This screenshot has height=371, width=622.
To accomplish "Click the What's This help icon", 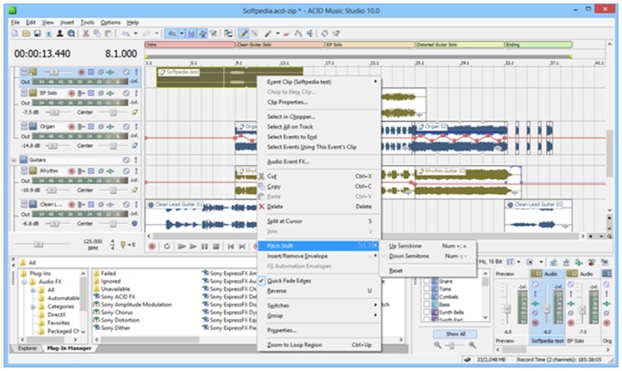I will 336,33.
